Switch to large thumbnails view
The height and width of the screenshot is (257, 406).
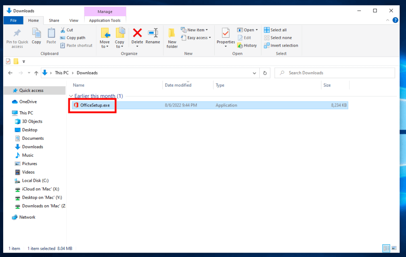tap(394, 248)
